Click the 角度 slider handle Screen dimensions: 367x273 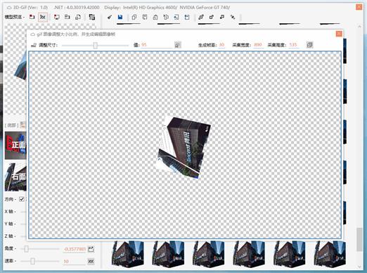coord(26,249)
